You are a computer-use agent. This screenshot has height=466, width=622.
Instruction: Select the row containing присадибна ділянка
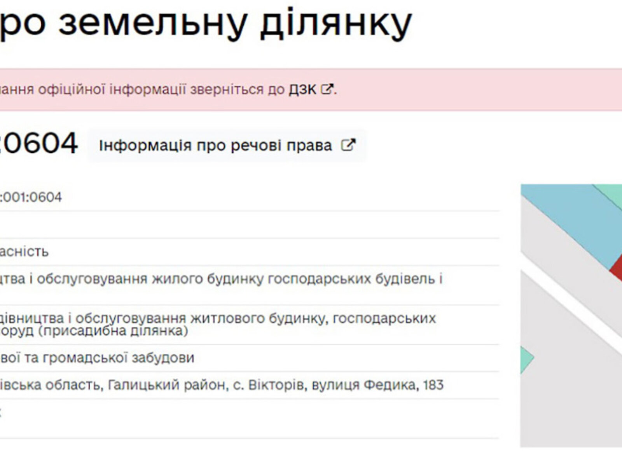(x=249, y=325)
